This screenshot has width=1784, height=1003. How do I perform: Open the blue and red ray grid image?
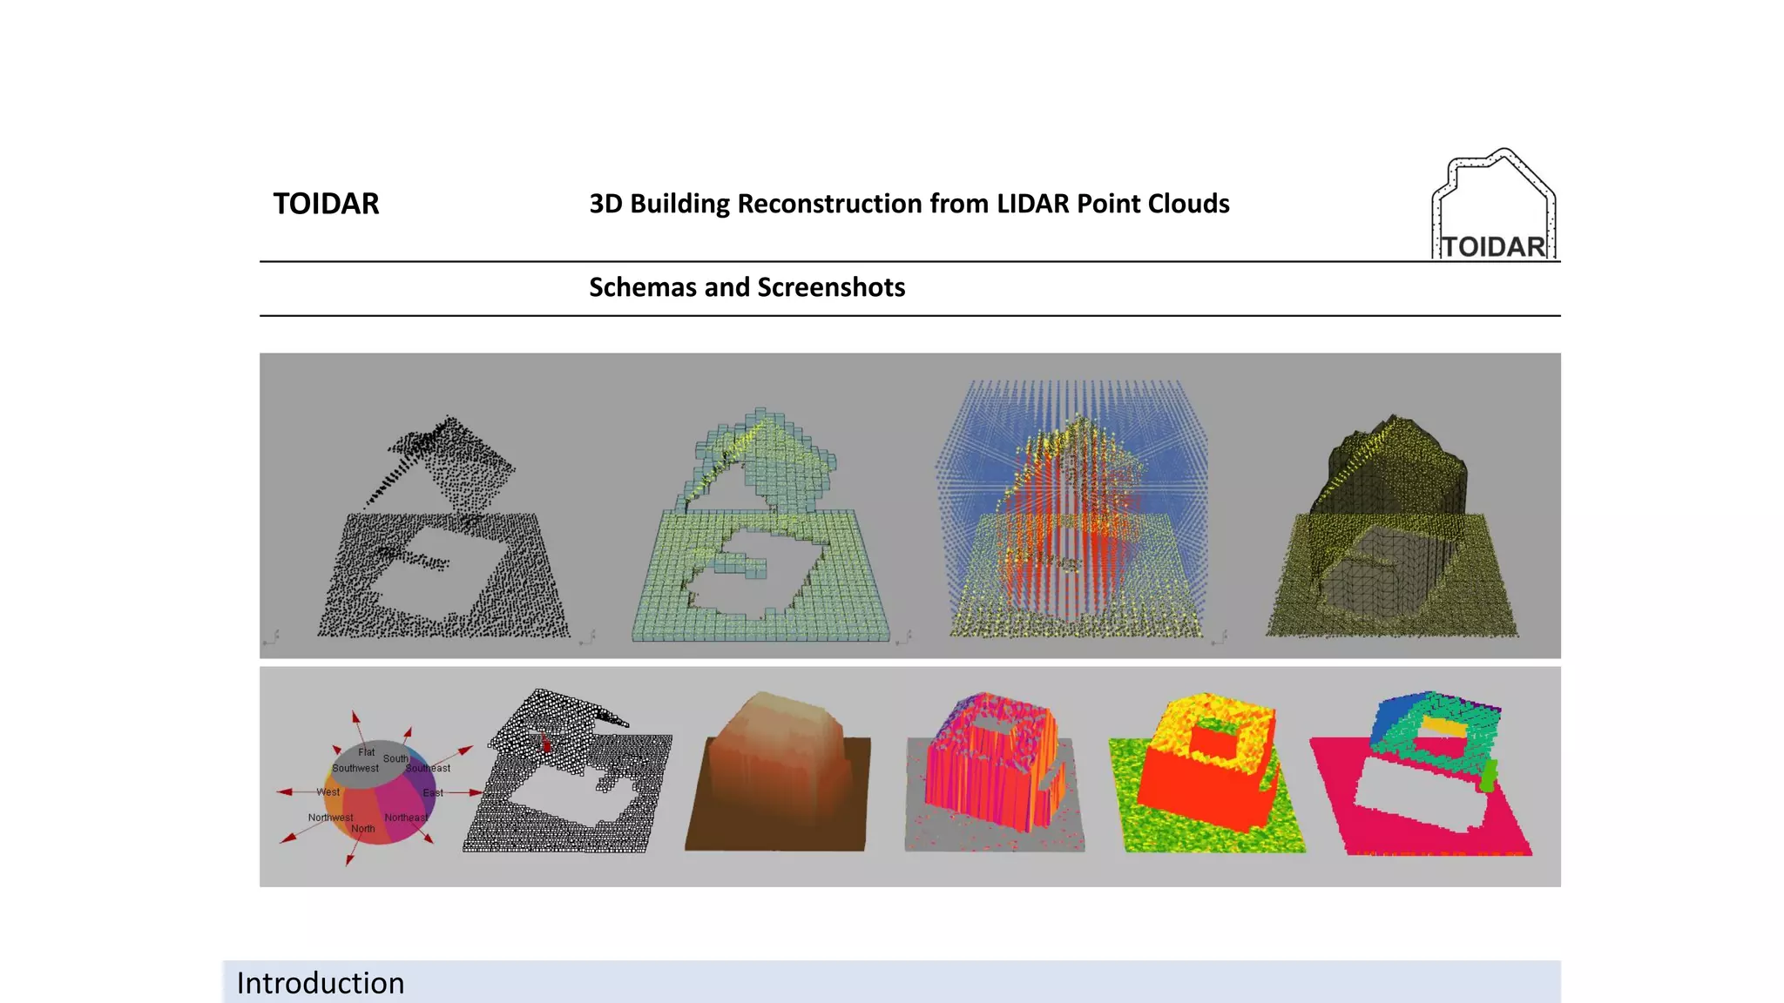pos(1073,508)
